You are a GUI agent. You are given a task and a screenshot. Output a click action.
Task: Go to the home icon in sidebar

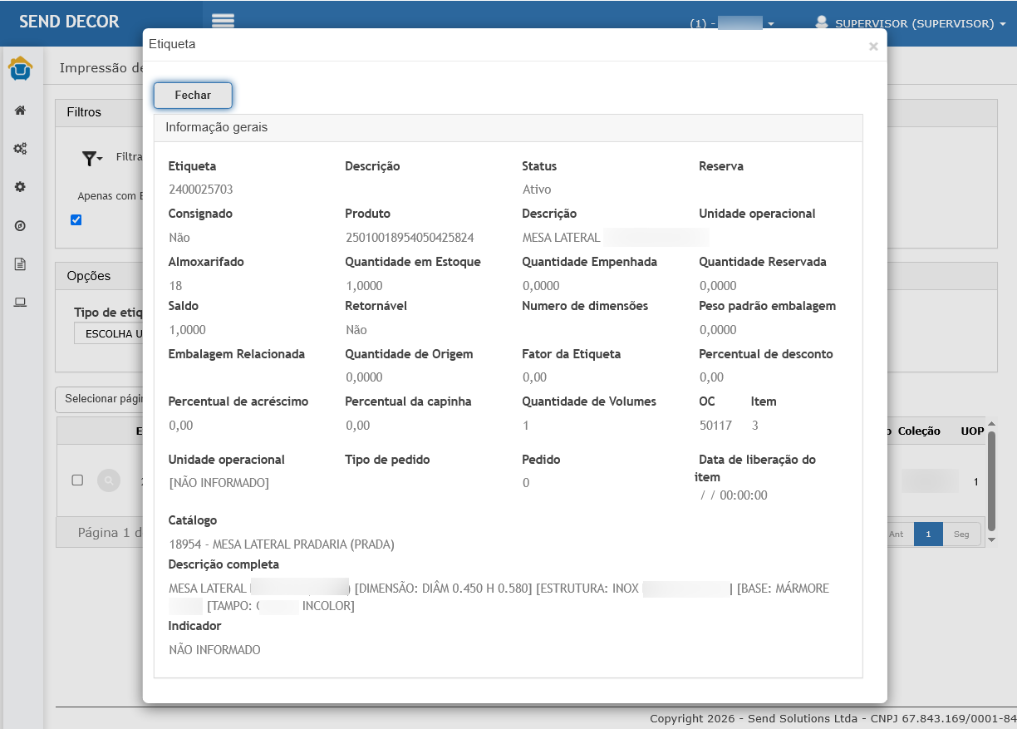click(21, 111)
